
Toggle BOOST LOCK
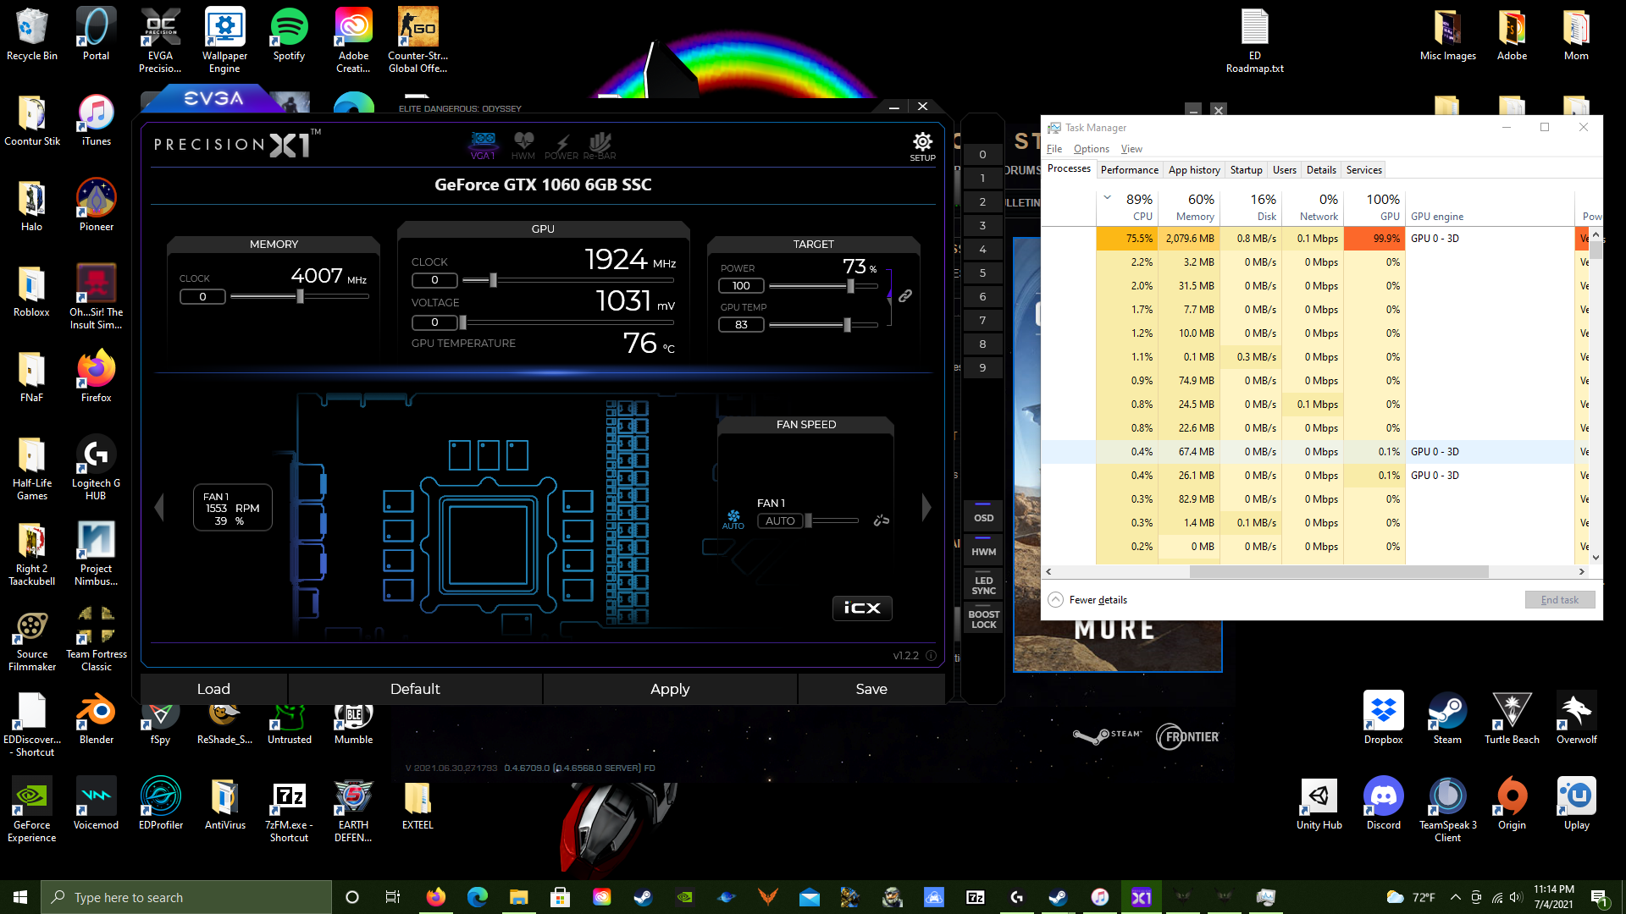tap(983, 619)
